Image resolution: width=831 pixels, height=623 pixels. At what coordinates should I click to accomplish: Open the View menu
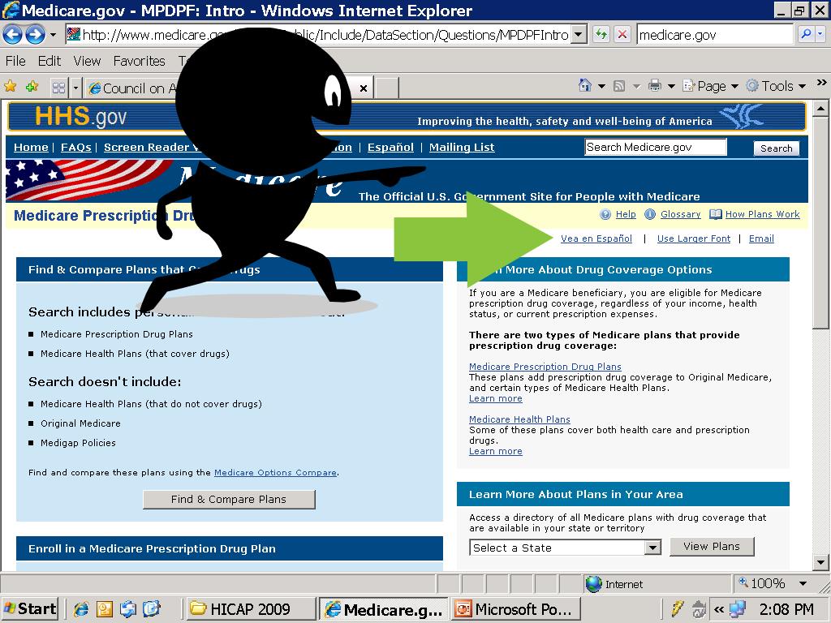point(87,61)
